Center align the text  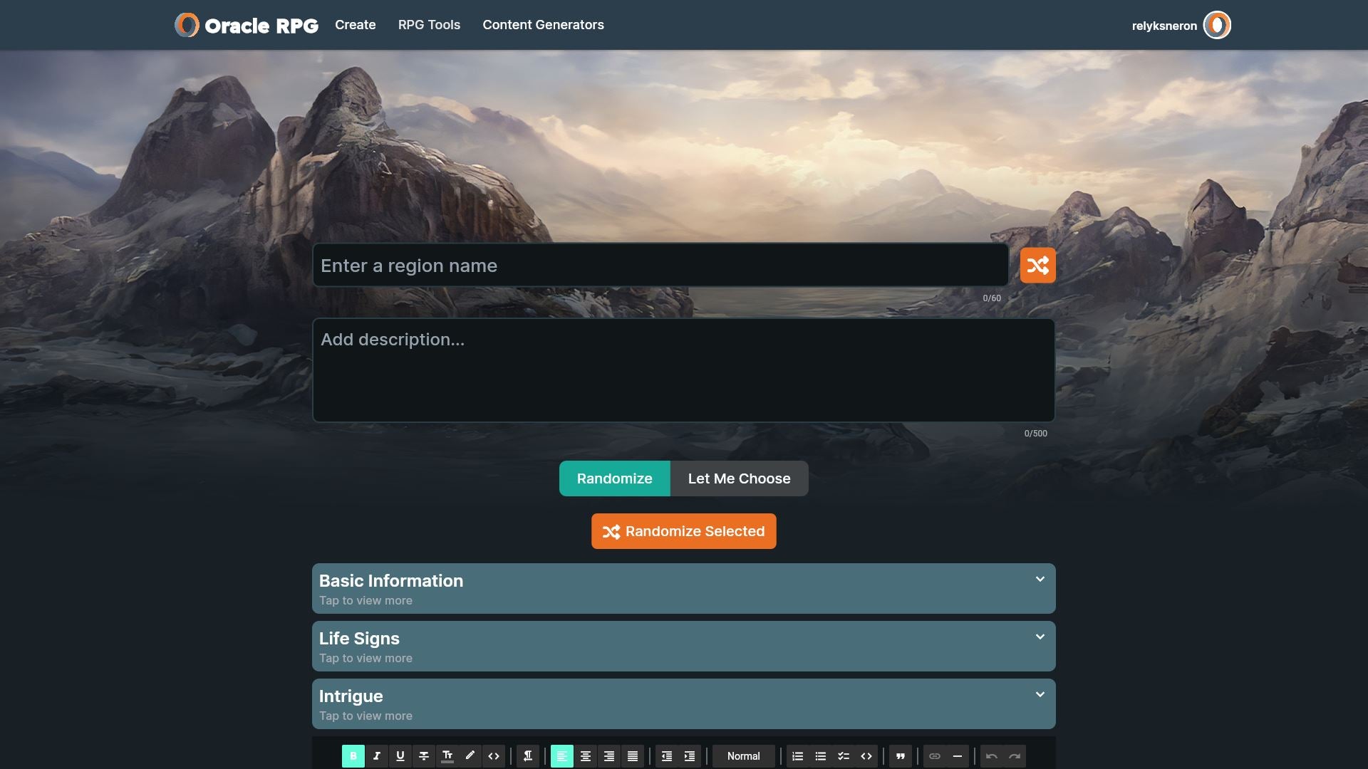585,756
